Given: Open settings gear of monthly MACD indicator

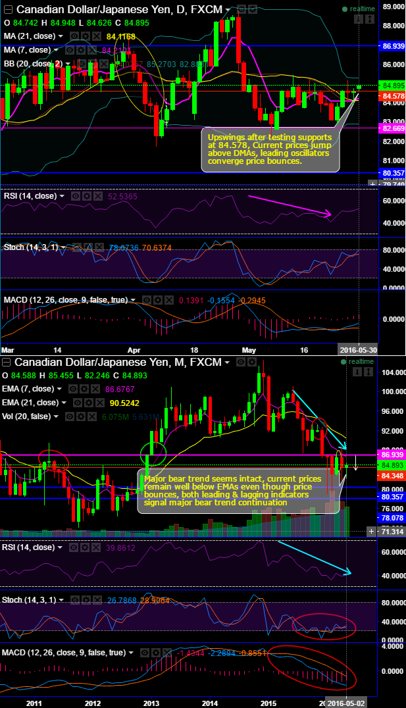Looking at the screenshot, I should 155,652.
